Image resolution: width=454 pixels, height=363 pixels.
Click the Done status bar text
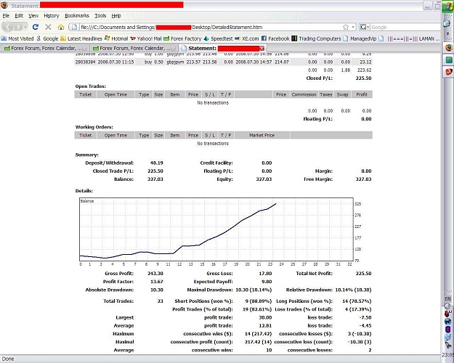click(8, 359)
